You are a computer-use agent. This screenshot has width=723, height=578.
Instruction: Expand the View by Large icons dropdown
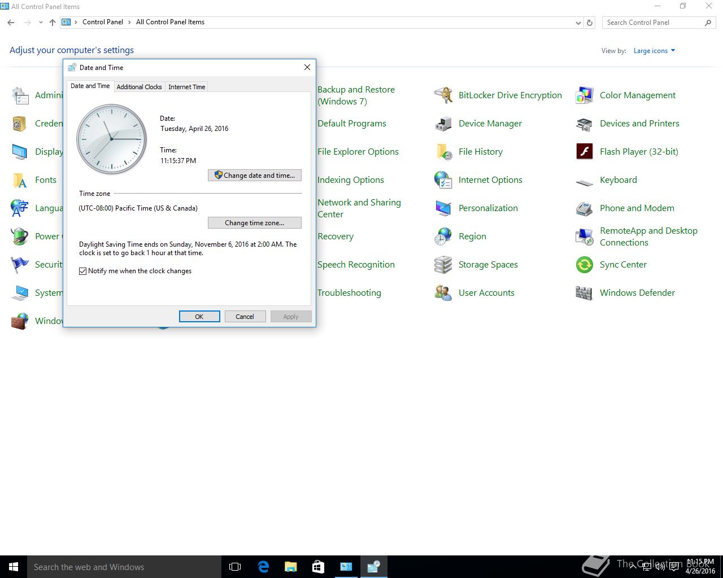click(x=654, y=51)
